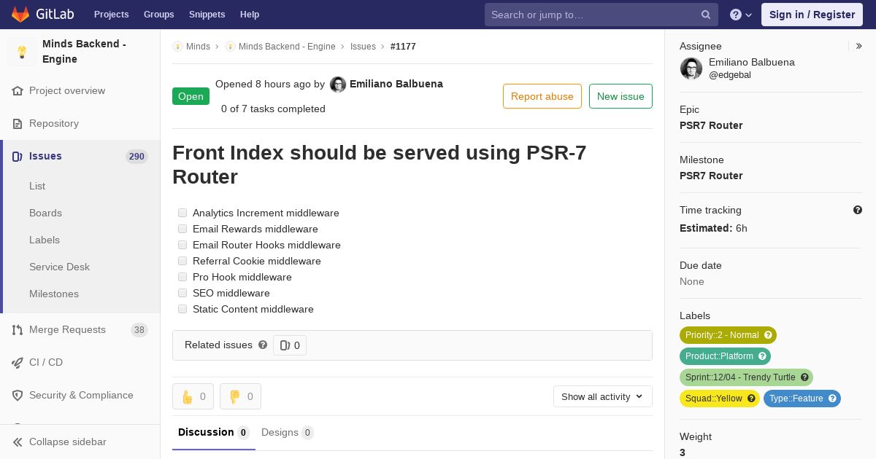Check Pro Hook middleware task
Screen dimensions: 876x459
click(182, 277)
